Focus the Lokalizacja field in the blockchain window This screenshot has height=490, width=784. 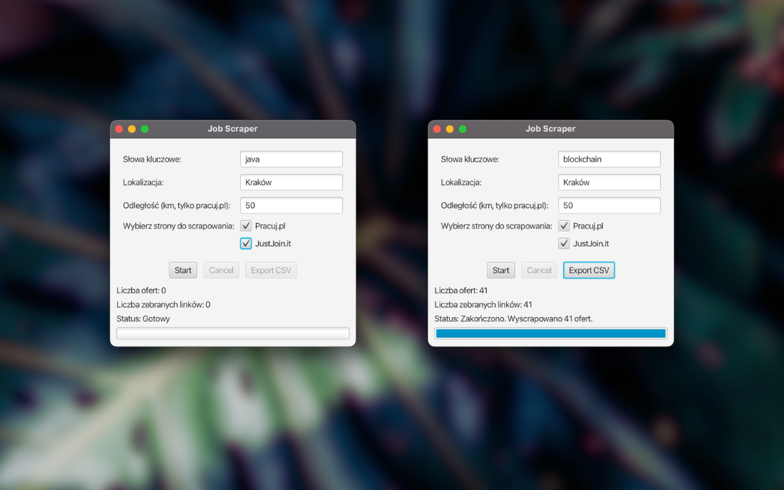pos(609,182)
